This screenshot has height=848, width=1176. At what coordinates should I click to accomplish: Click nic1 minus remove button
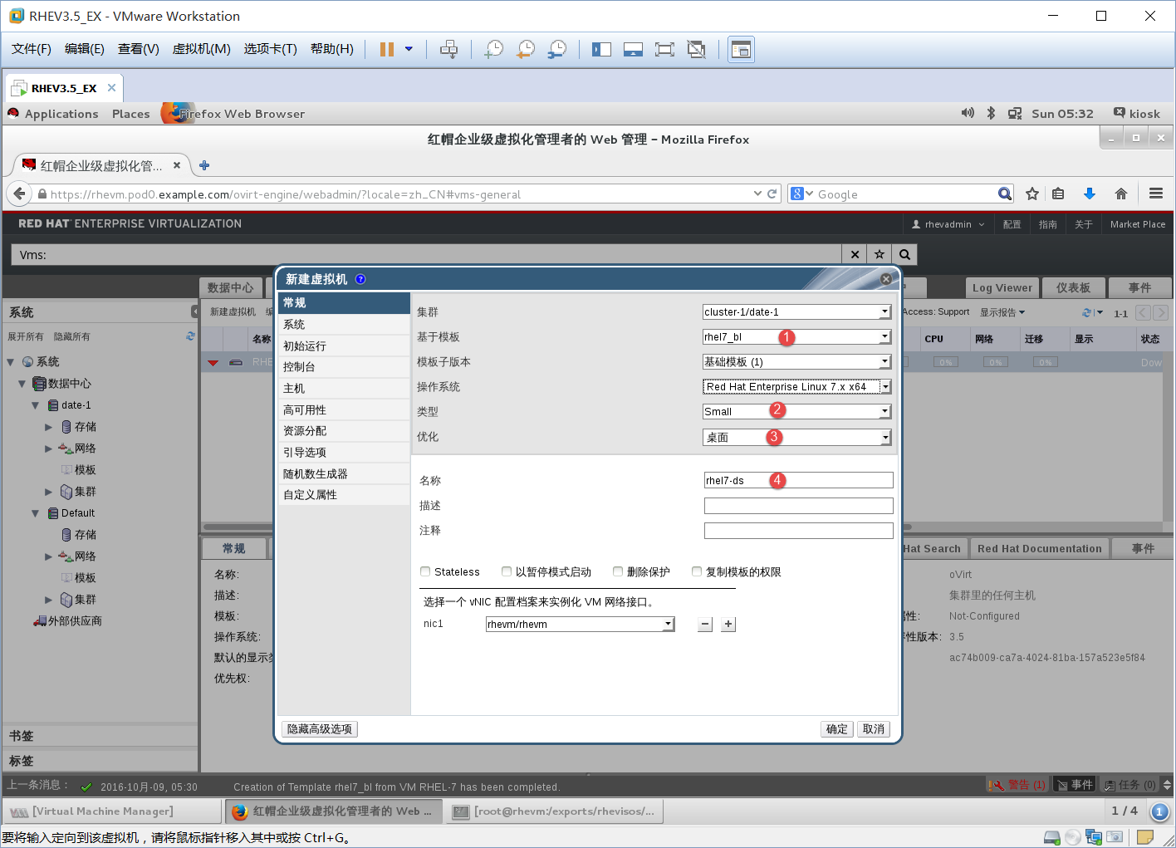pyautogui.click(x=705, y=625)
